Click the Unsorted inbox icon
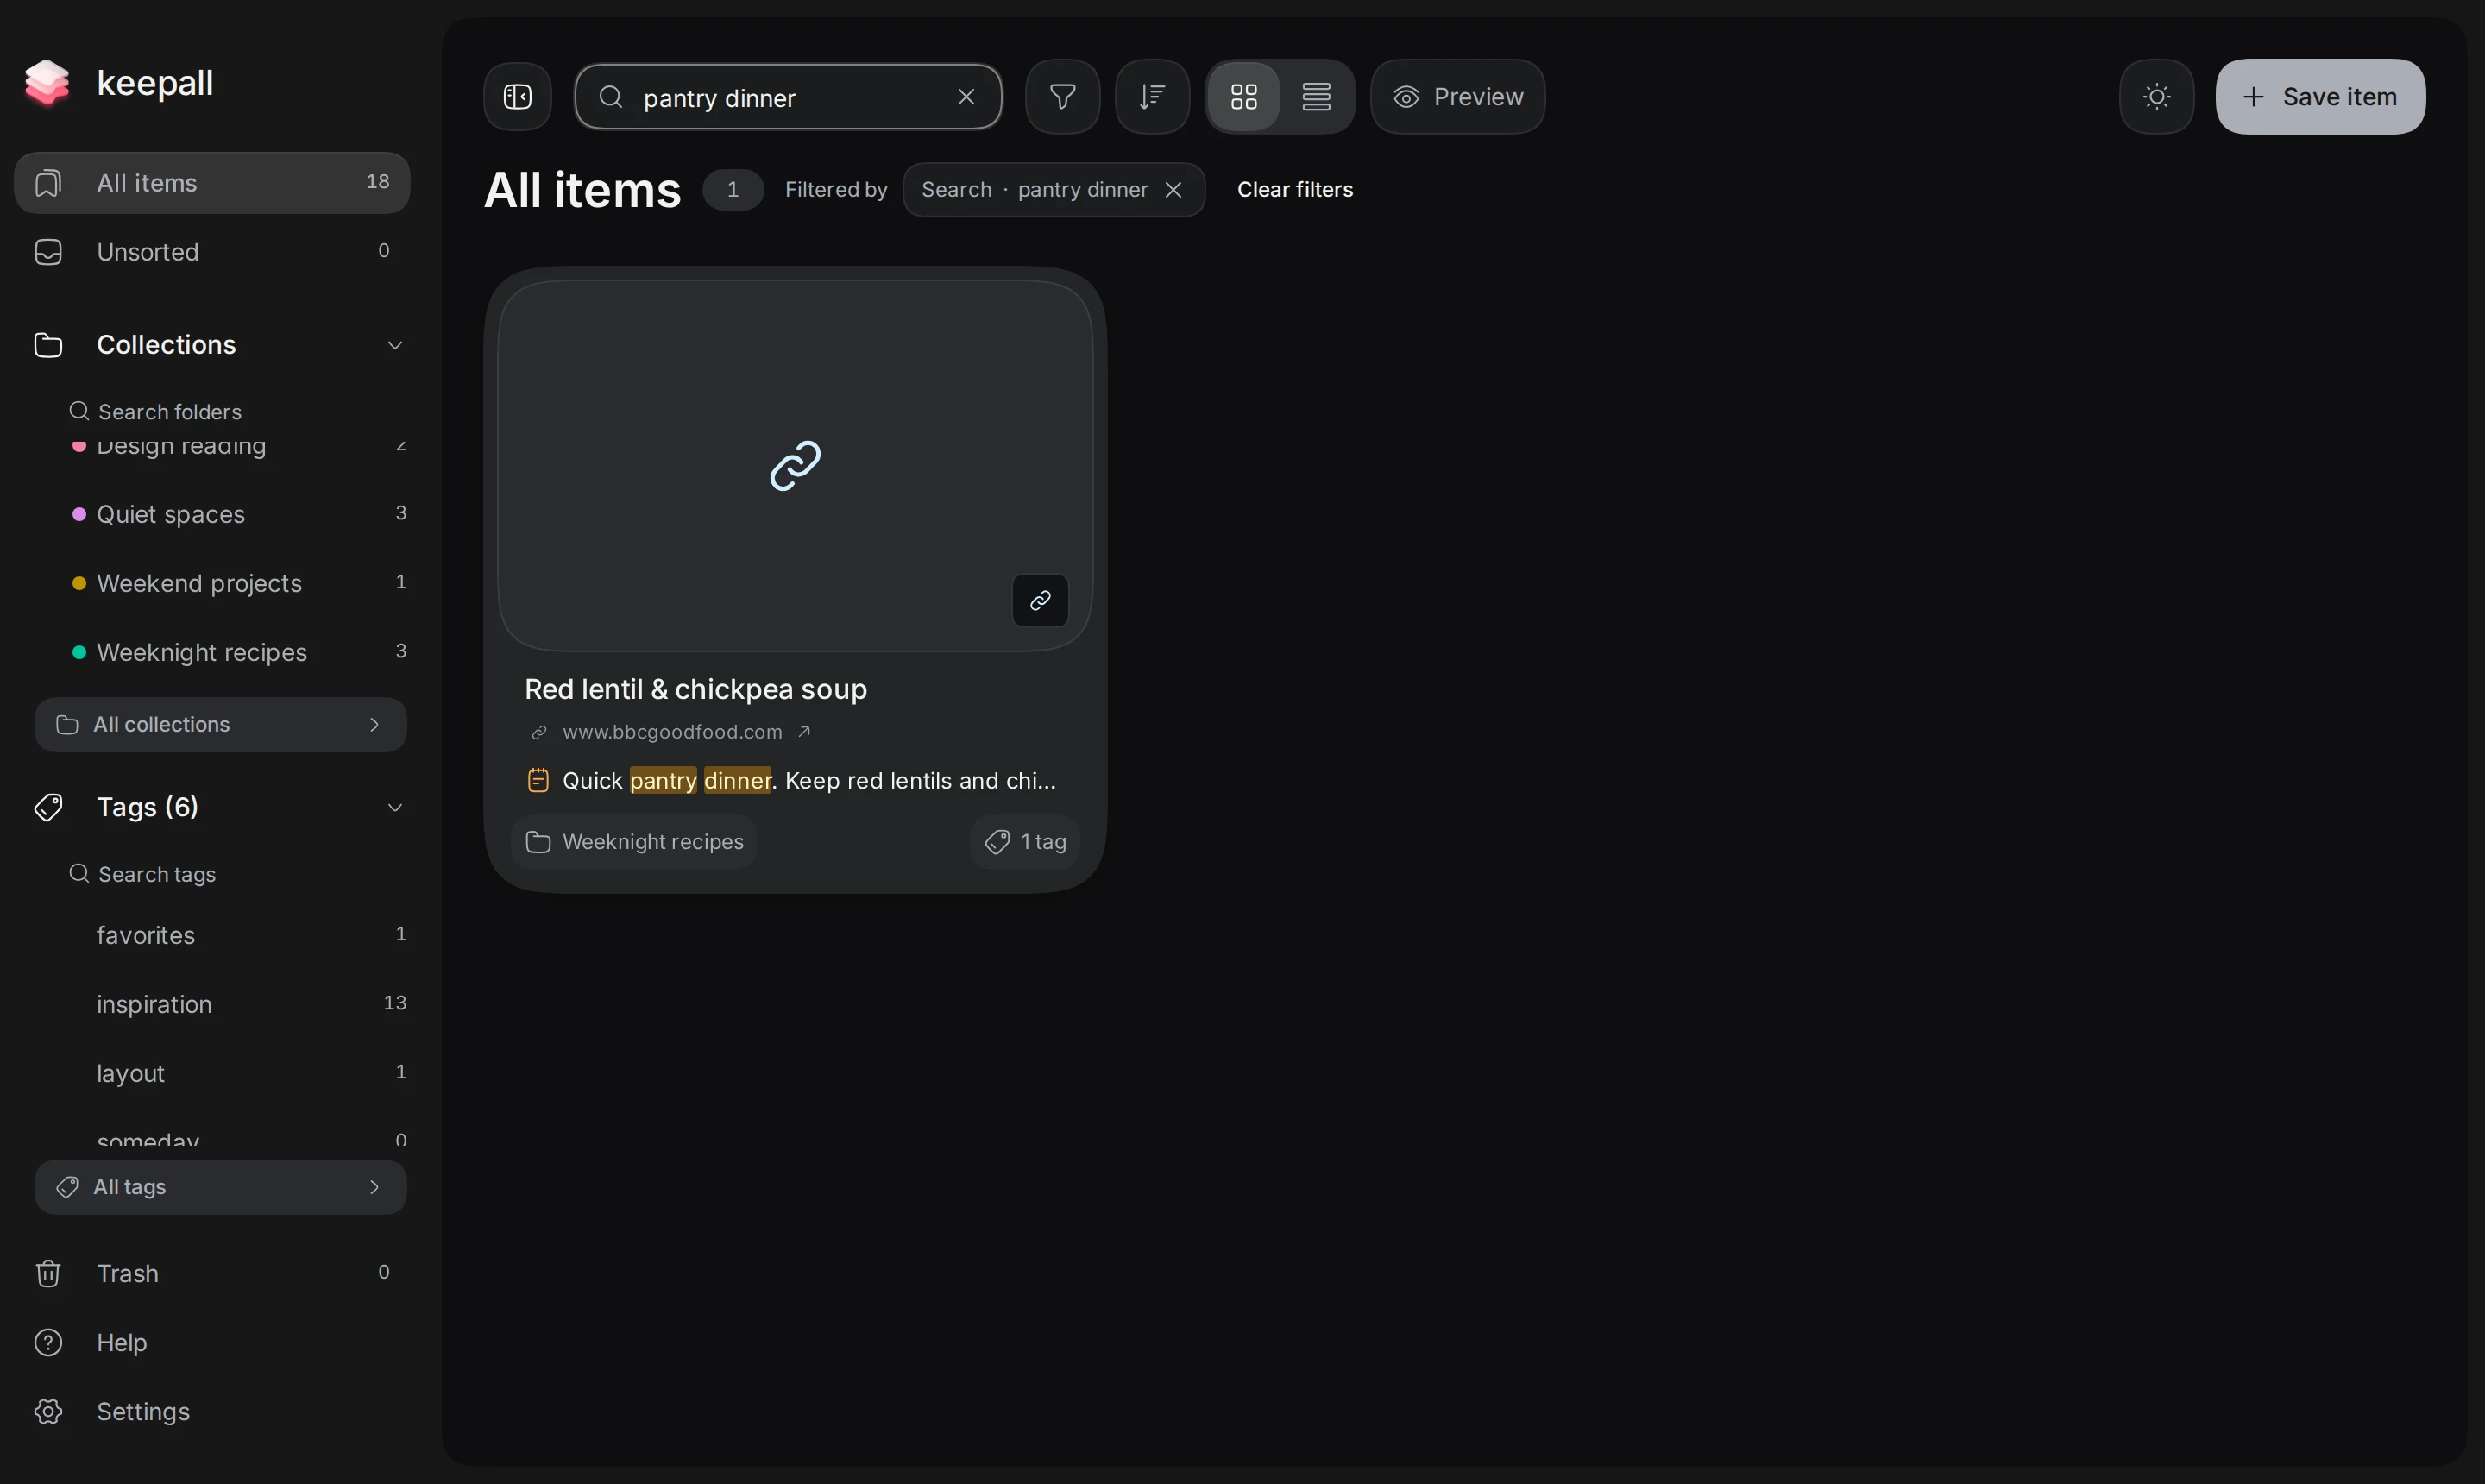Viewport: 2485px width, 1484px height. pos(48,252)
